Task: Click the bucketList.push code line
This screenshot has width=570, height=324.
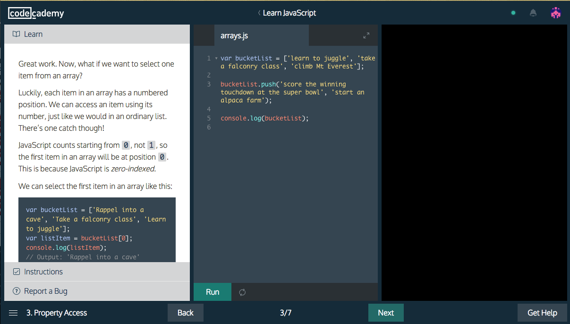Action: coord(292,92)
